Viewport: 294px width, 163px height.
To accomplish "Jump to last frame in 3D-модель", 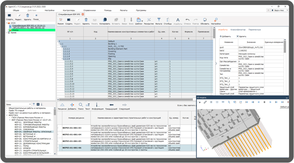I will tap(282, 102).
